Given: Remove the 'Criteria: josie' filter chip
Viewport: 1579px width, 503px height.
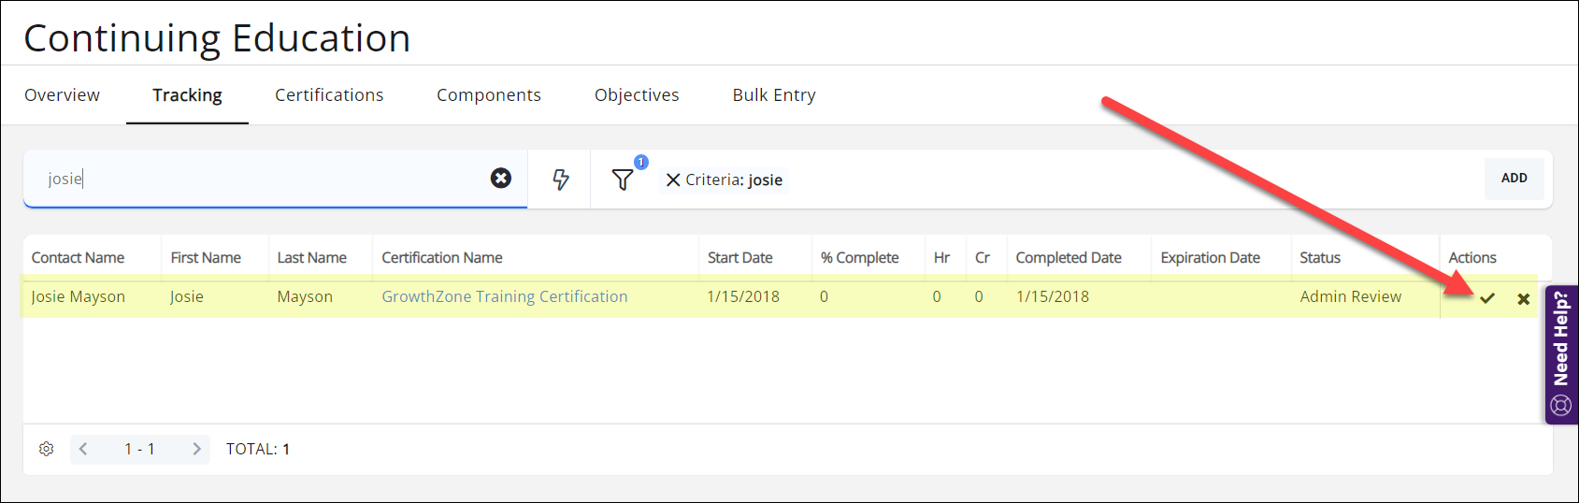Looking at the screenshot, I should coord(672,180).
